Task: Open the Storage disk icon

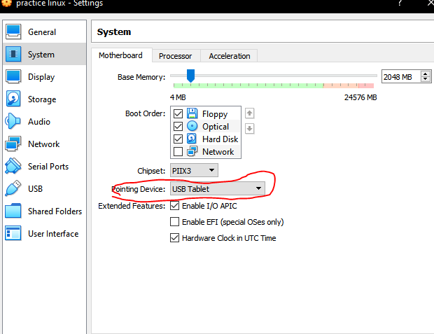Action: (x=13, y=99)
